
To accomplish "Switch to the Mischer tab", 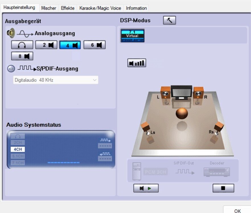I will tap(49, 8).
